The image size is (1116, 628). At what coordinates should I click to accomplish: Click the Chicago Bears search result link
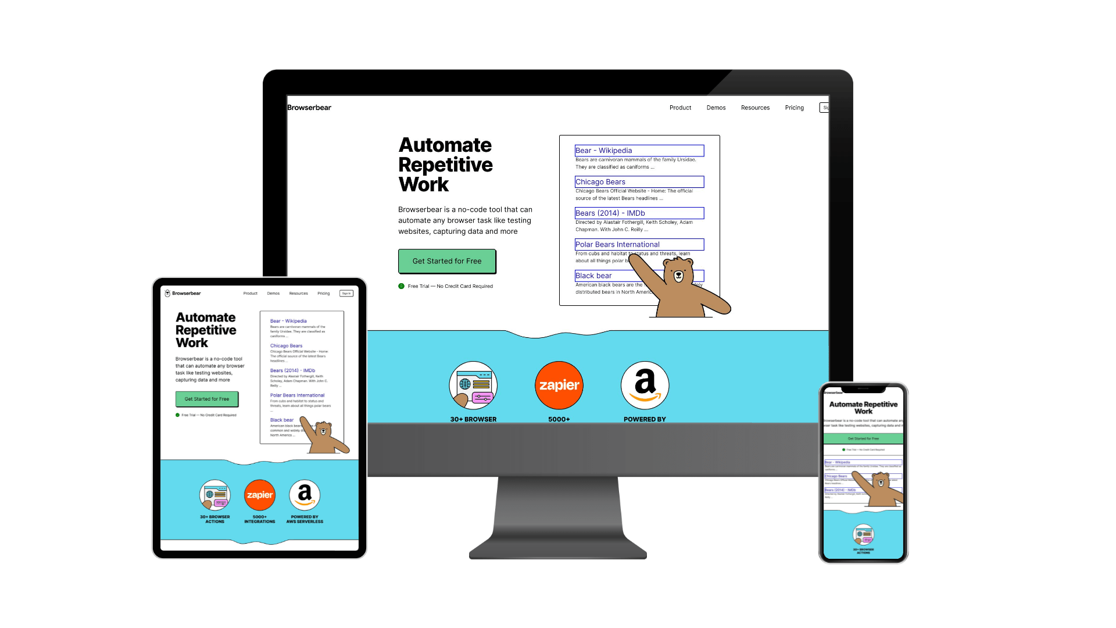point(601,182)
